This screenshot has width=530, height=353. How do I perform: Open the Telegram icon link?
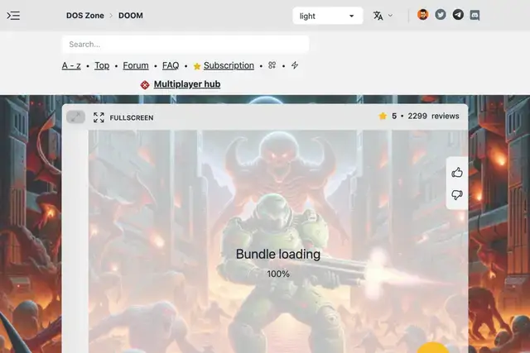click(458, 15)
